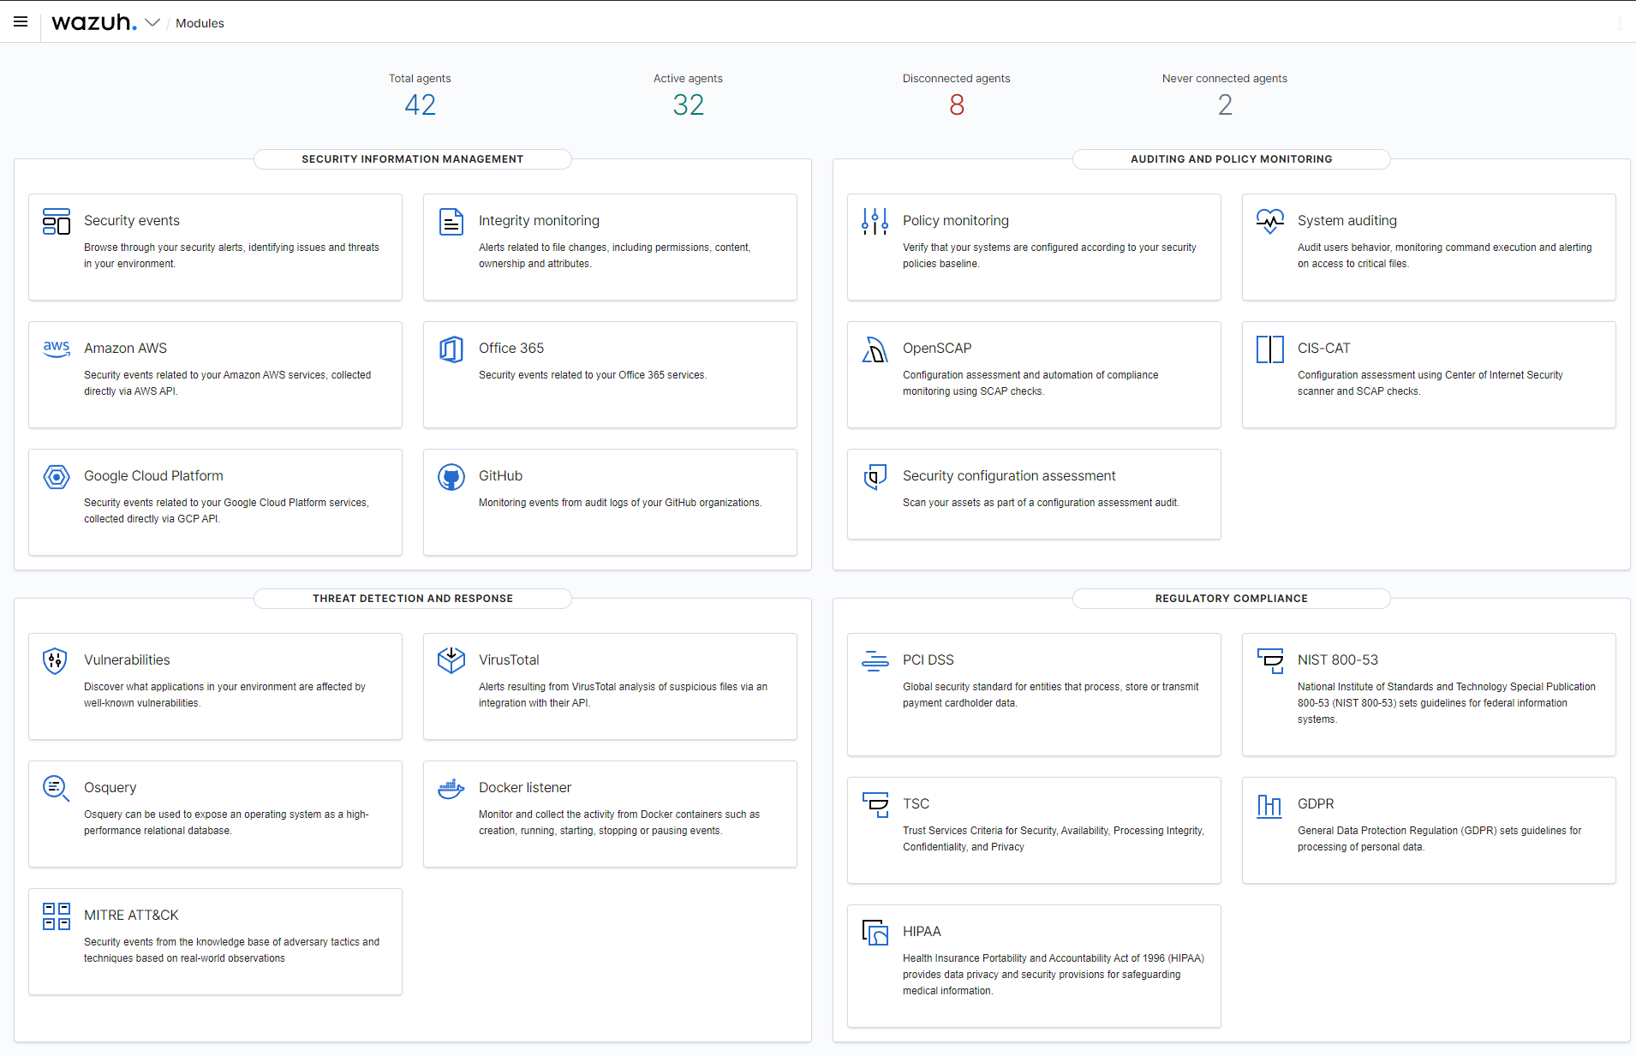1636x1056 pixels.
Task: Click the HIPAA module icon
Action: (x=875, y=932)
